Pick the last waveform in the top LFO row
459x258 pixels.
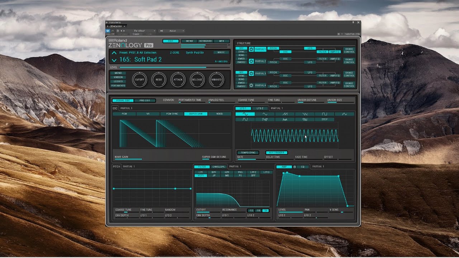point(344,114)
